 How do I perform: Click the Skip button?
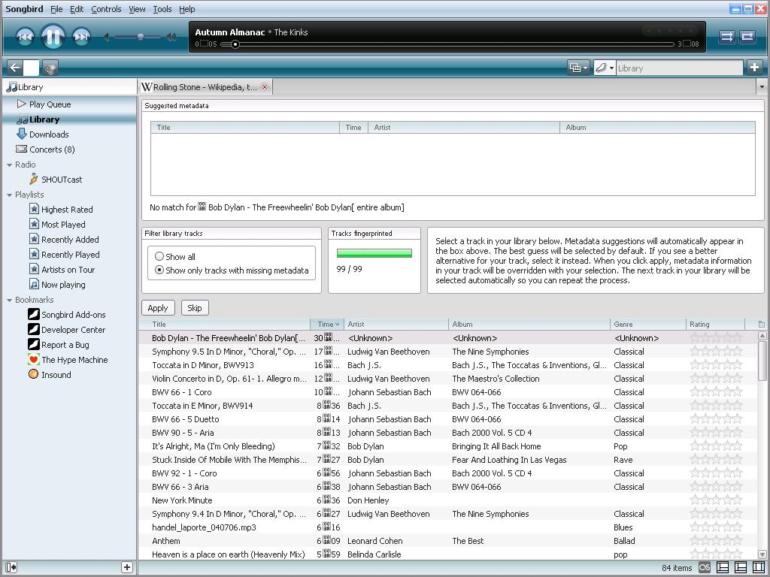[x=195, y=307]
